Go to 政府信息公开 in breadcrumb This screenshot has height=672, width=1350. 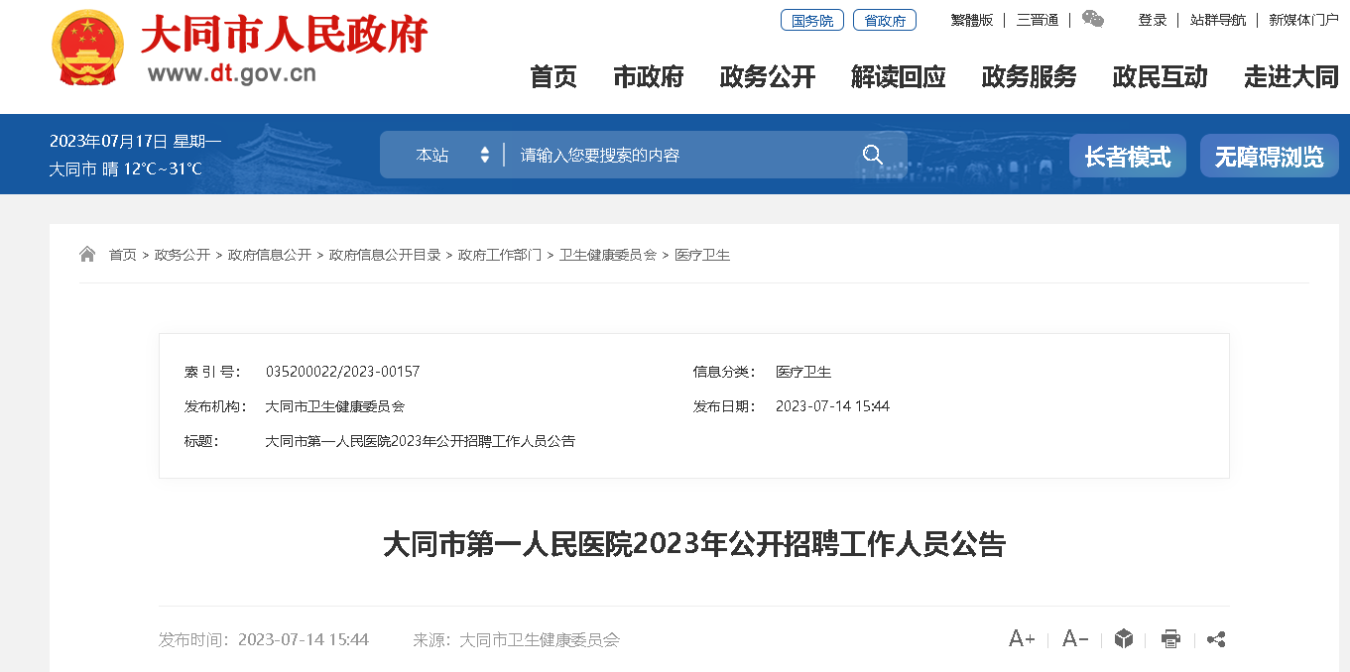point(270,255)
